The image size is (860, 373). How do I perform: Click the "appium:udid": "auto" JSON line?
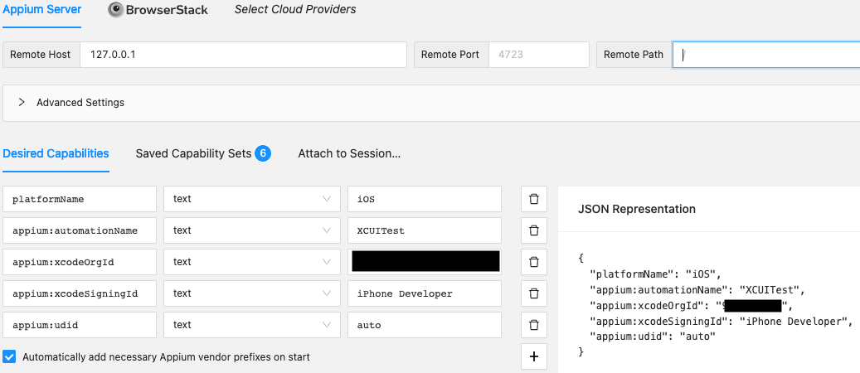(653, 337)
